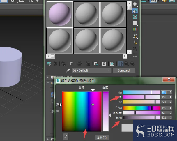
Task: Click the Red value field 198
Action: (x=165, y=92)
